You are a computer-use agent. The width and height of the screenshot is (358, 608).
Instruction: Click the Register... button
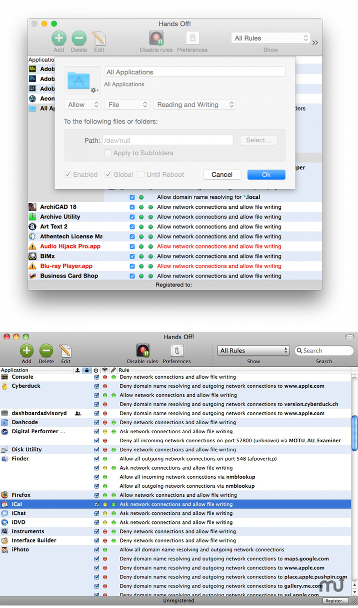pos(335,601)
